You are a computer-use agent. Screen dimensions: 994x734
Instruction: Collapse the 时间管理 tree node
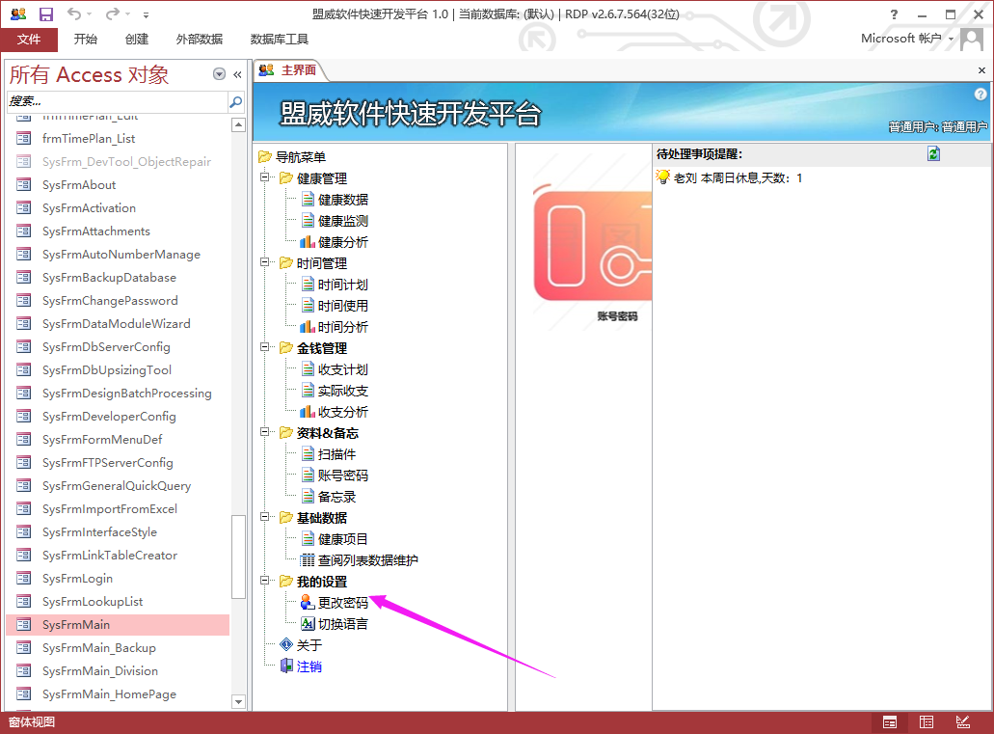tap(265, 262)
